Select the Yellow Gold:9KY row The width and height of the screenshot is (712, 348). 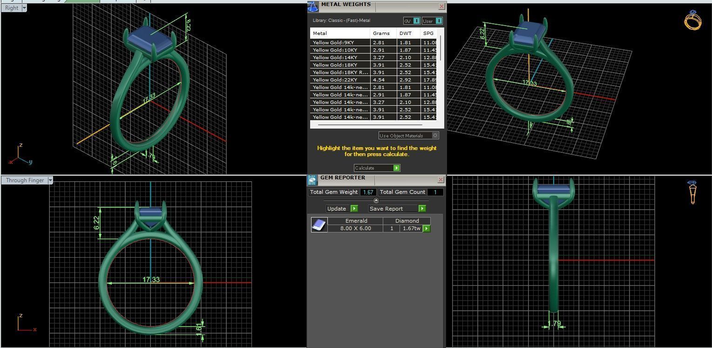374,42
